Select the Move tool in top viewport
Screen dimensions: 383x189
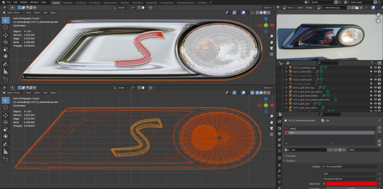click(x=6, y=35)
